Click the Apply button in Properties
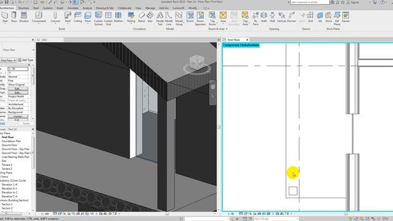The image size is (393, 221). pyautogui.click(x=26, y=123)
